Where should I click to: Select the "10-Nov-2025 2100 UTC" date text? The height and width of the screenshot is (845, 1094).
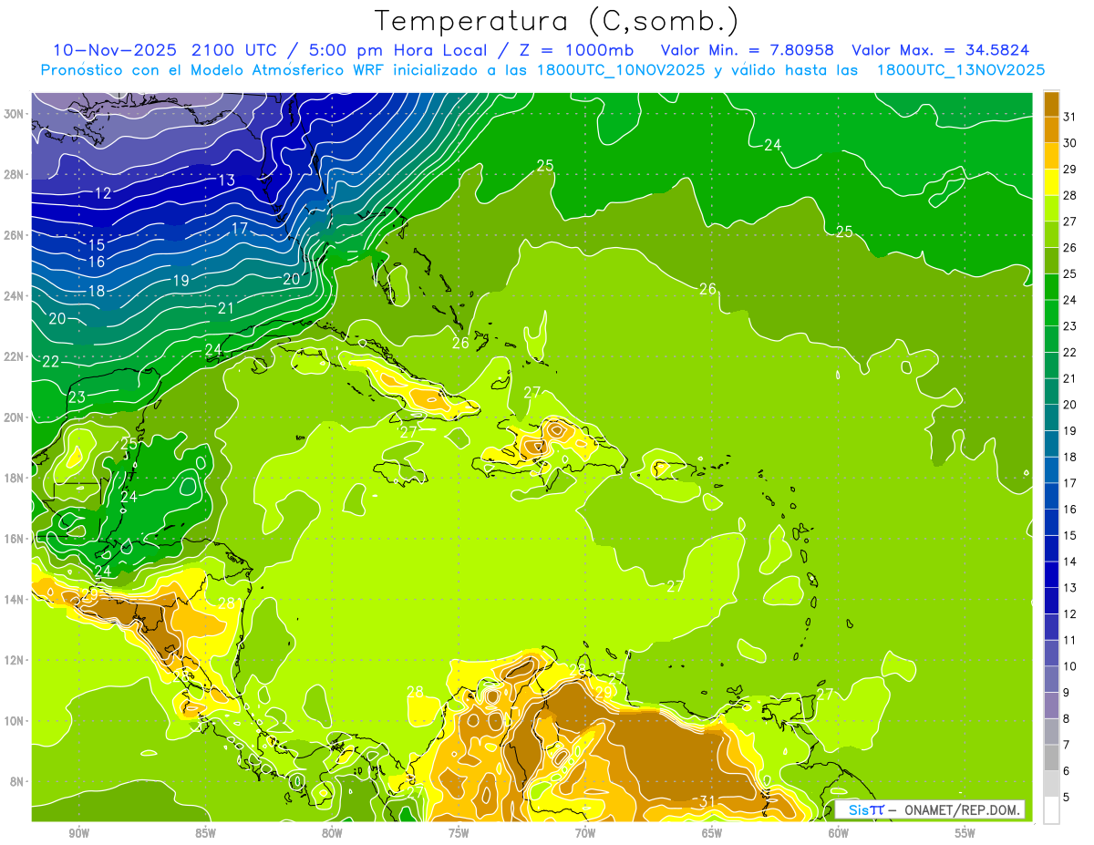coord(165,50)
